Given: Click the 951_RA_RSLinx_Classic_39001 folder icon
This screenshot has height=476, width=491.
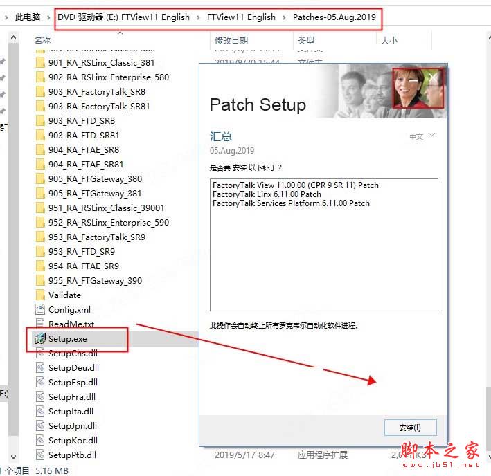Looking at the screenshot, I should click(40, 208).
